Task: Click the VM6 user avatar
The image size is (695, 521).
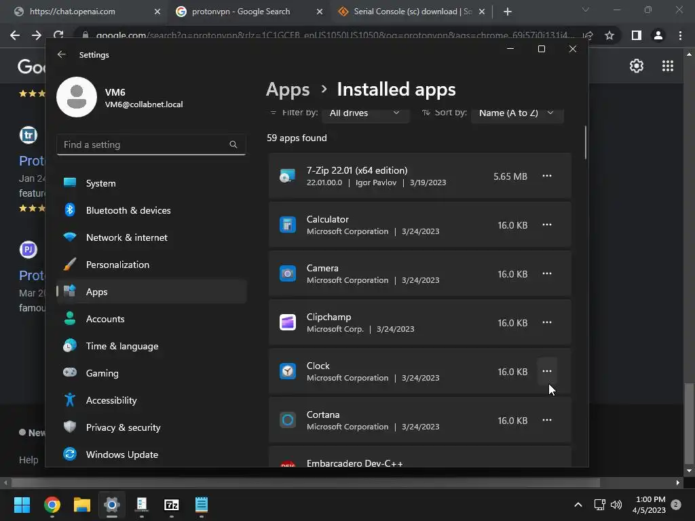Action: 77,97
